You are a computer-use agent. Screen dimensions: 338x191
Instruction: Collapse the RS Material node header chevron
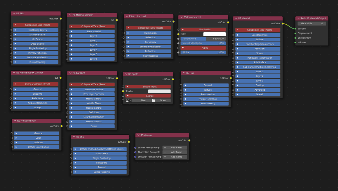236,18
